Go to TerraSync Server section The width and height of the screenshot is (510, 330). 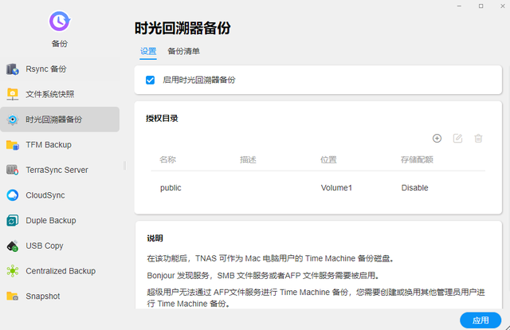pyautogui.click(x=60, y=170)
